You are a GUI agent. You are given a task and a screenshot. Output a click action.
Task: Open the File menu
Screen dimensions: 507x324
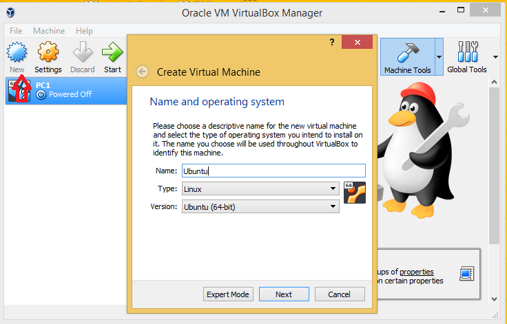click(16, 31)
